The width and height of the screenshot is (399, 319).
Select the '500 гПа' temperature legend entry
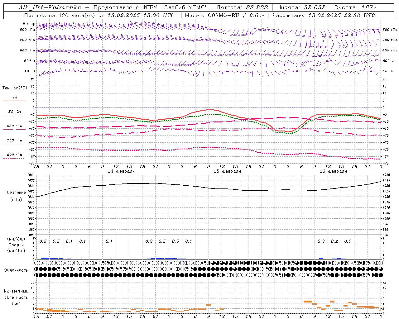[15, 155]
